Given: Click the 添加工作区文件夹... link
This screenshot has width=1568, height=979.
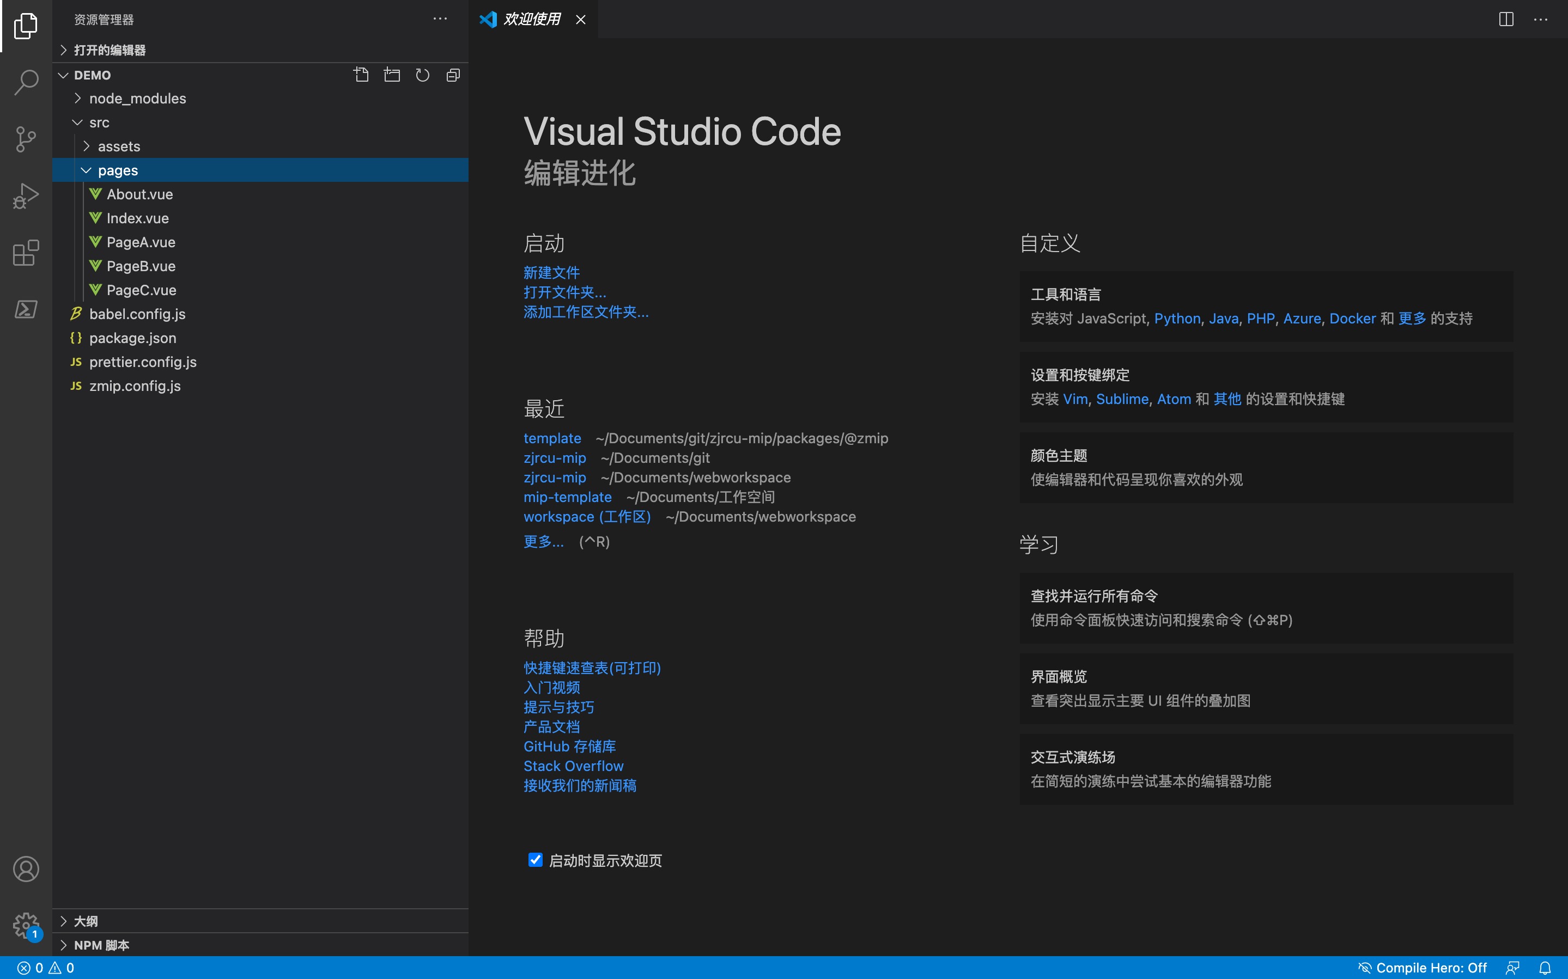Looking at the screenshot, I should pyautogui.click(x=586, y=312).
